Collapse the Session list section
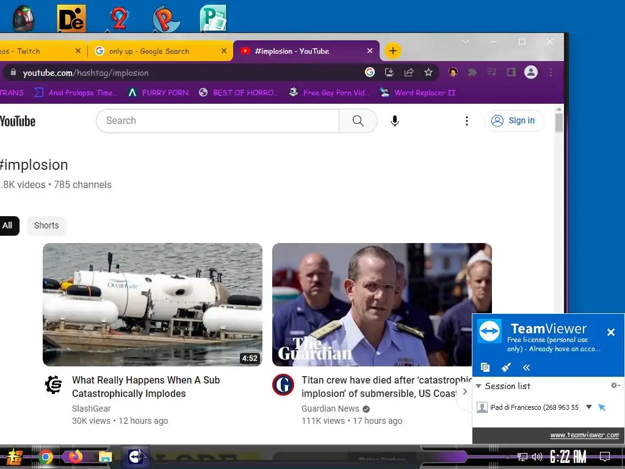The width and height of the screenshot is (625, 469). point(479,386)
